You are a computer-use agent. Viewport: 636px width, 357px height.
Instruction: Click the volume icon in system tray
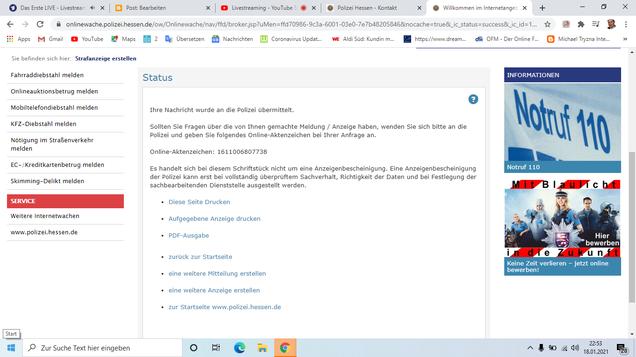[575, 348]
